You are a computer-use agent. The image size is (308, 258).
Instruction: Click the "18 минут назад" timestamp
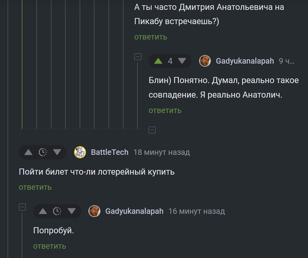coord(161,152)
